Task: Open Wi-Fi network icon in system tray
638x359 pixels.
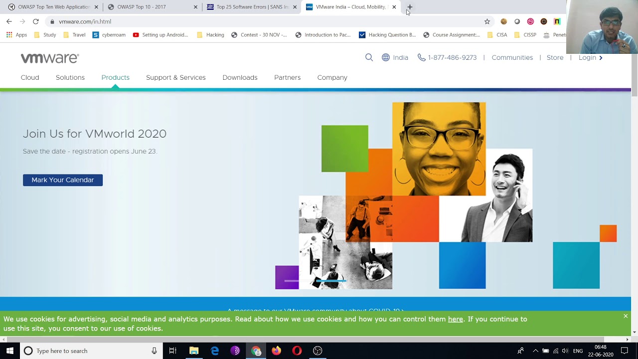Action: point(556,351)
